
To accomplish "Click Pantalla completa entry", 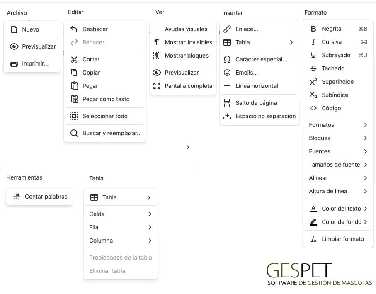I will [183, 86].
